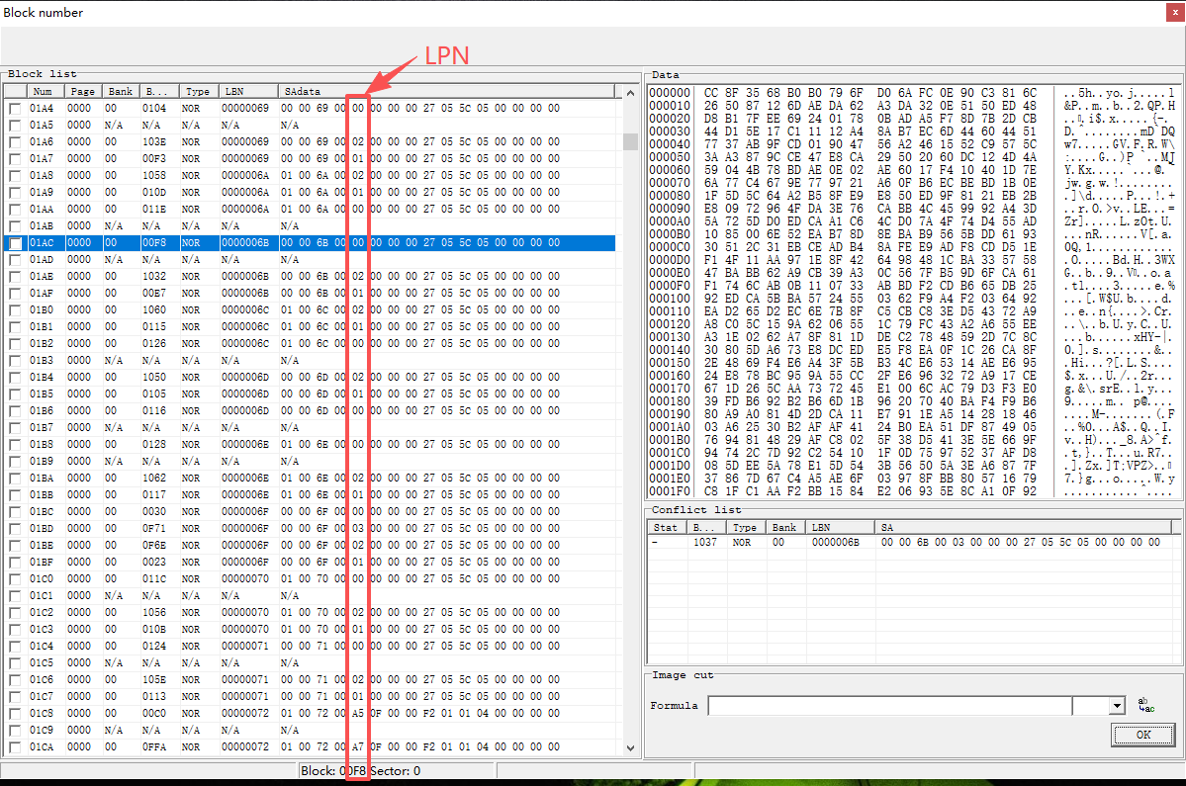Tick the checkbox for block row 01A4
Viewport: 1186px width, 786px height.
pos(15,109)
